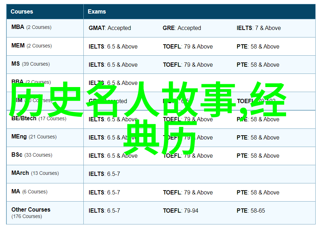
Task: Click "PTE: 58 & Above" in MS row
Action: [x=258, y=65]
